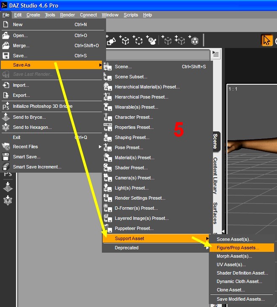277x307 pixels.
Task: Expand the Support Asset submenu arrow
Action: coord(207,238)
